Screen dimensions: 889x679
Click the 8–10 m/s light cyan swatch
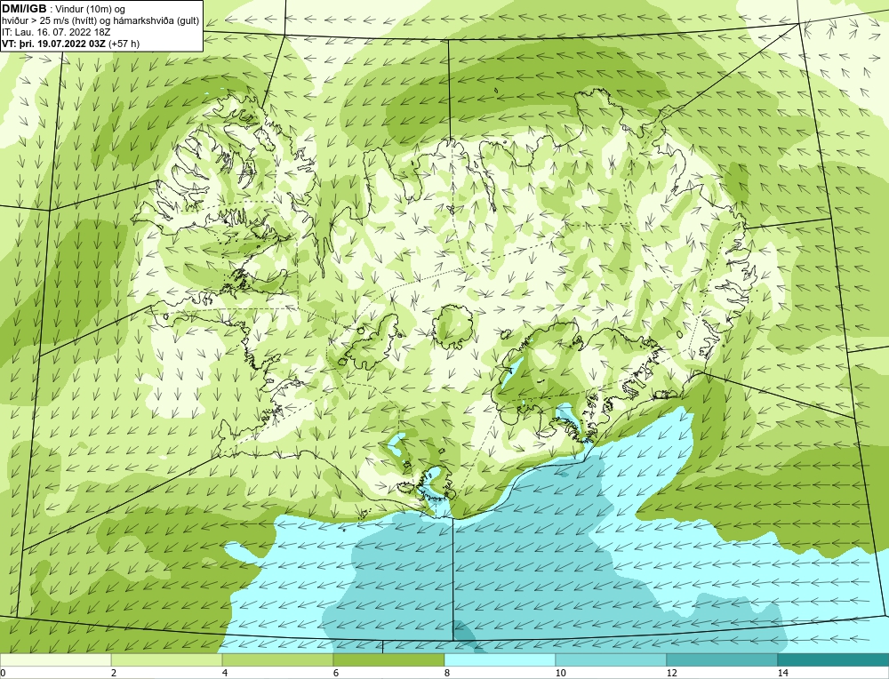[x=500, y=659]
